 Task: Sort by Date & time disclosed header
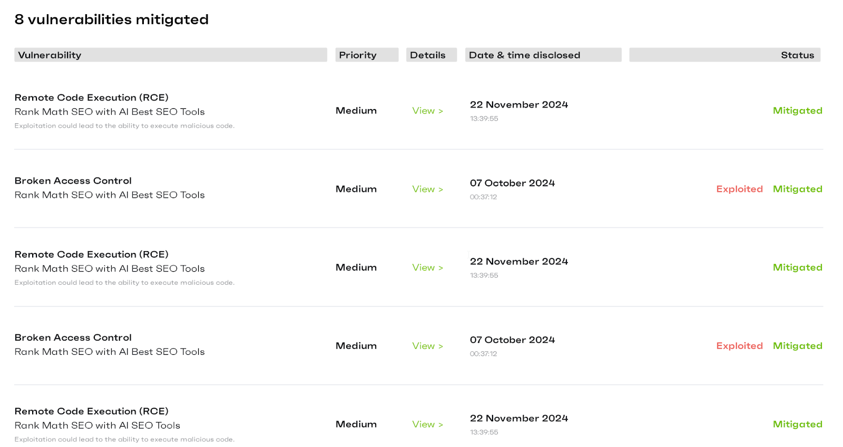pos(524,55)
